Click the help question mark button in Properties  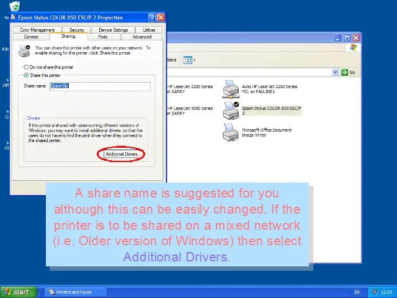click(152, 17)
